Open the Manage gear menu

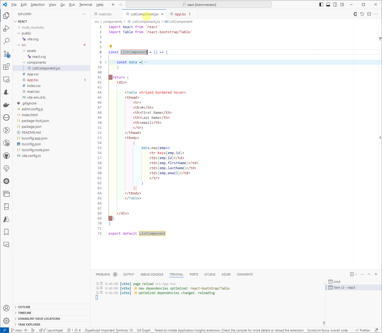6,321
